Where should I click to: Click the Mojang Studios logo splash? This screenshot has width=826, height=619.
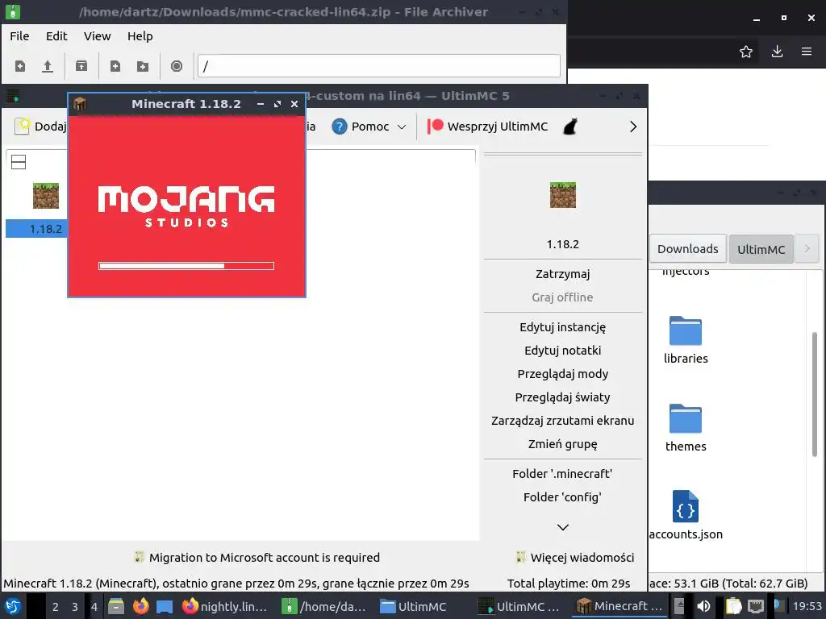[186, 206]
